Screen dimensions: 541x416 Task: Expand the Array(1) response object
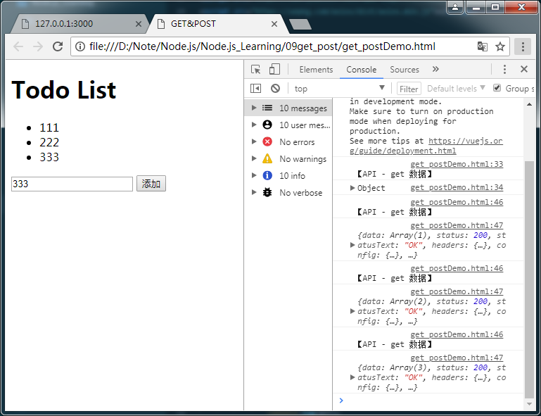click(x=352, y=245)
